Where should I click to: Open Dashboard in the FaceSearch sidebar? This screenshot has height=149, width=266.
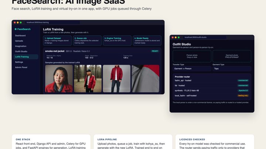click(x=20, y=35)
